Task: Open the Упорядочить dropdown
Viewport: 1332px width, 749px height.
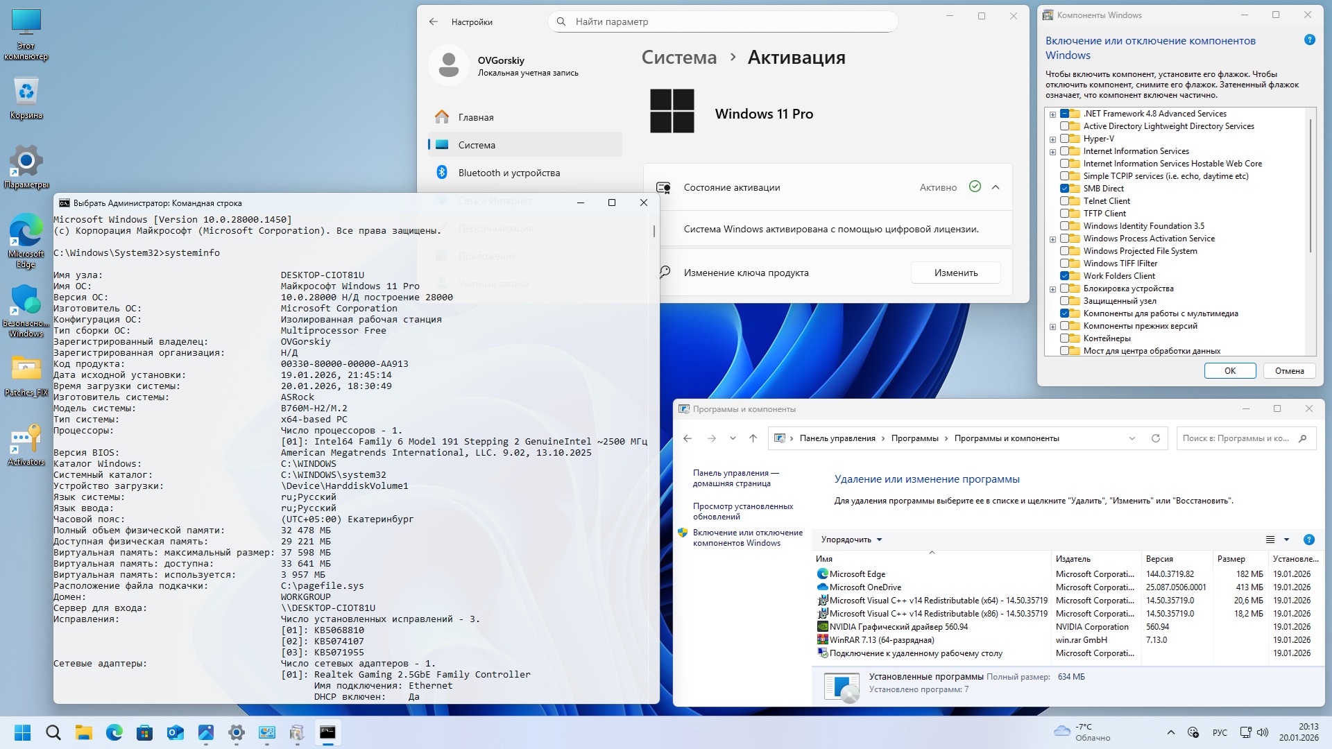Action: tap(851, 540)
